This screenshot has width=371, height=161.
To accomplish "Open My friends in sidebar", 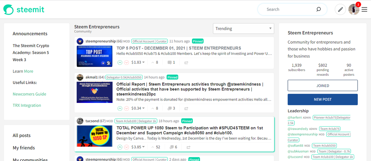I will [x=24, y=148].
